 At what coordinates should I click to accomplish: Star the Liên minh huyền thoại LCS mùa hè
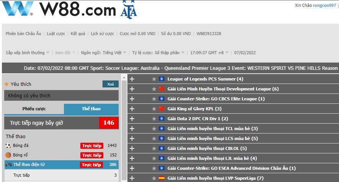pos(154,139)
